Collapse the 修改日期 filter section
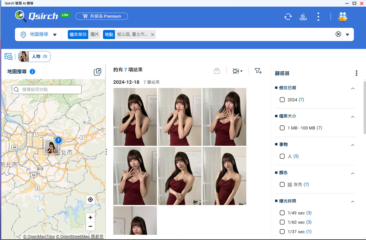 (x=353, y=88)
